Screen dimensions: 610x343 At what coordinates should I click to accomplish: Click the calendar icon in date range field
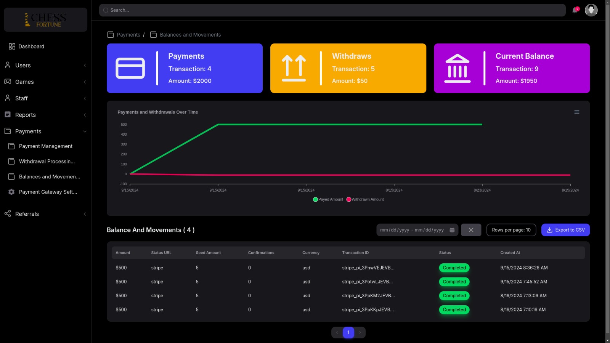[x=452, y=230]
